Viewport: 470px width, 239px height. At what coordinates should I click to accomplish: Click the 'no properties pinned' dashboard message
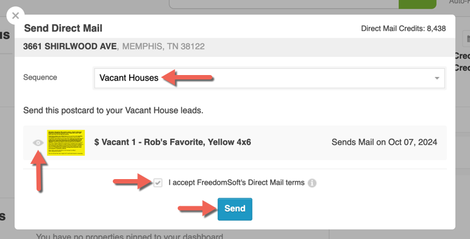coord(130,236)
